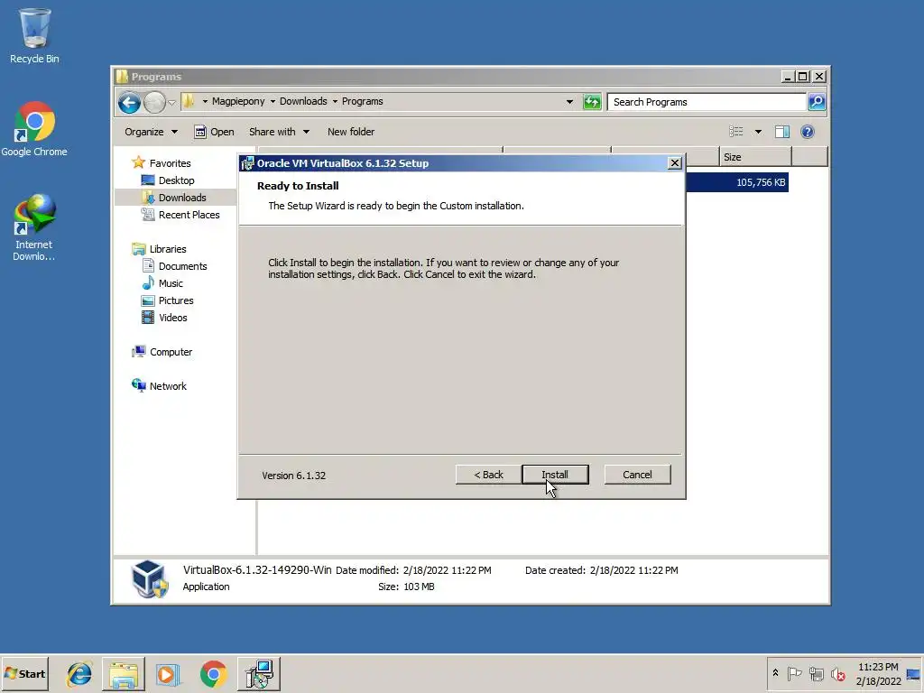Close the VirtualBox Setup dialog
The width and height of the screenshot is (924, 693).
click(x=675, y=163)
